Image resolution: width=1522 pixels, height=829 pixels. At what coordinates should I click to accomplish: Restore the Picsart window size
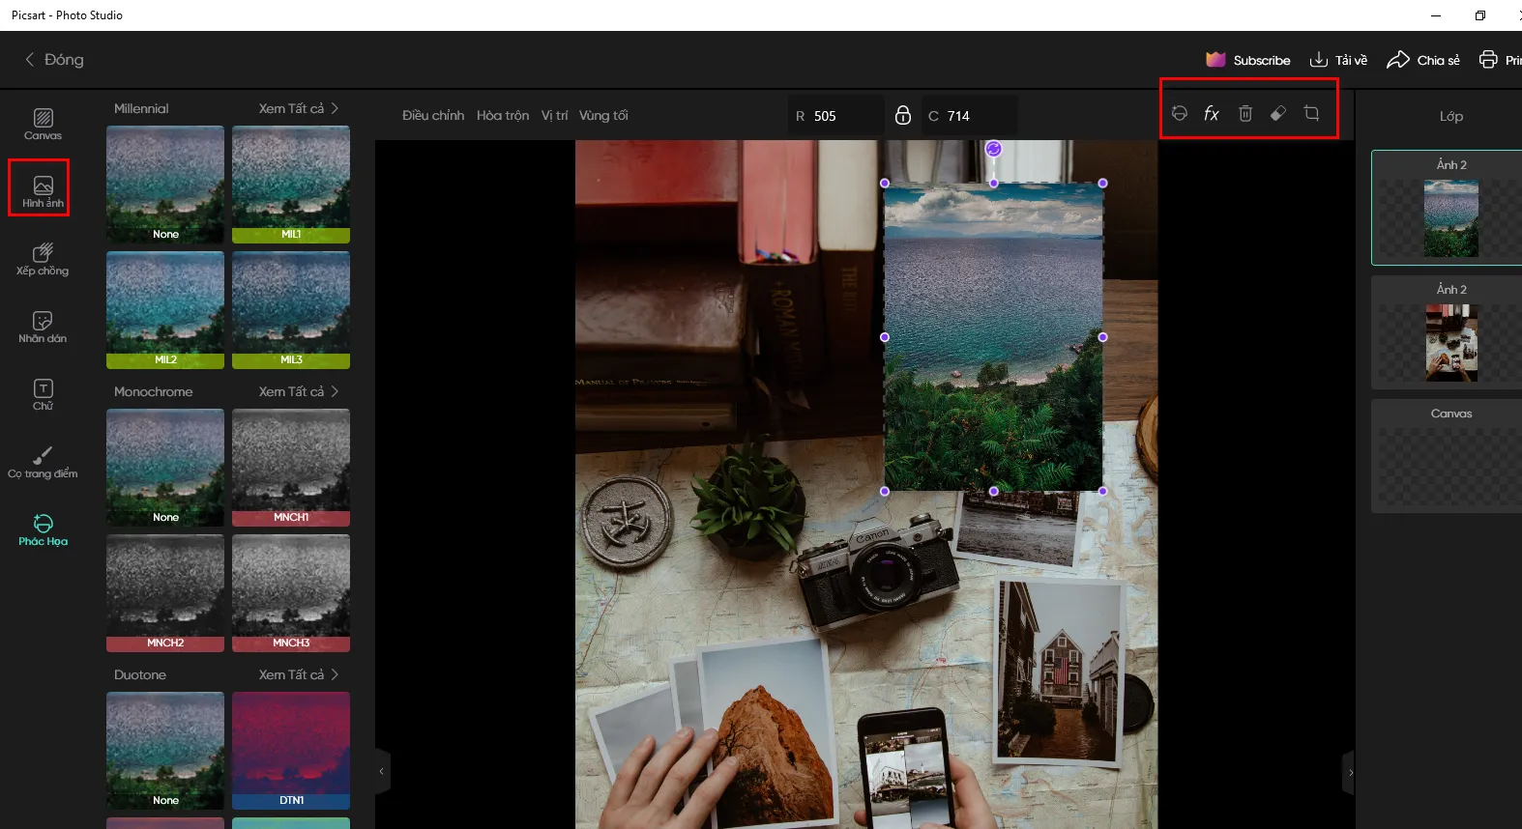[x=1479, y=15]
